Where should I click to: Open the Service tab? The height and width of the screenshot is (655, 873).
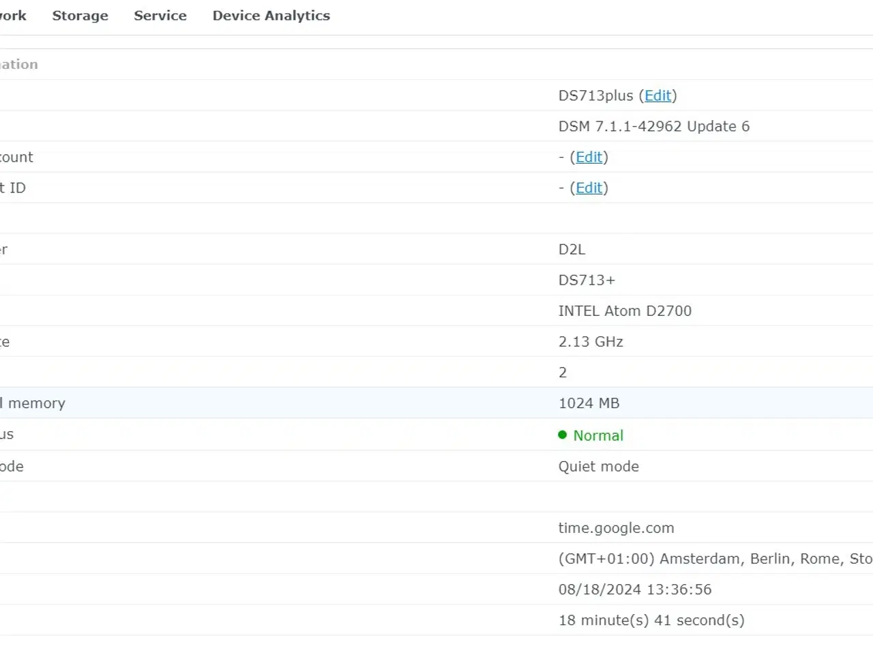click(x=160, y=16)
